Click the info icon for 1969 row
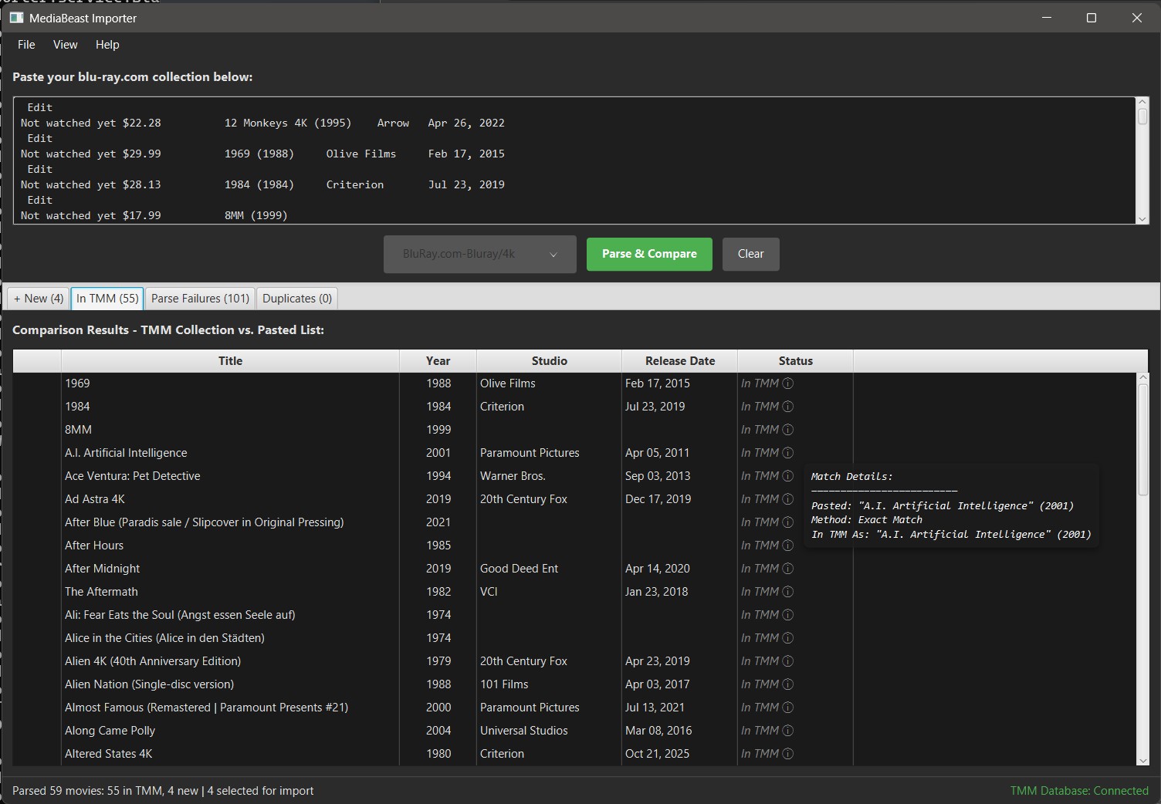 [x=787, y=383]
